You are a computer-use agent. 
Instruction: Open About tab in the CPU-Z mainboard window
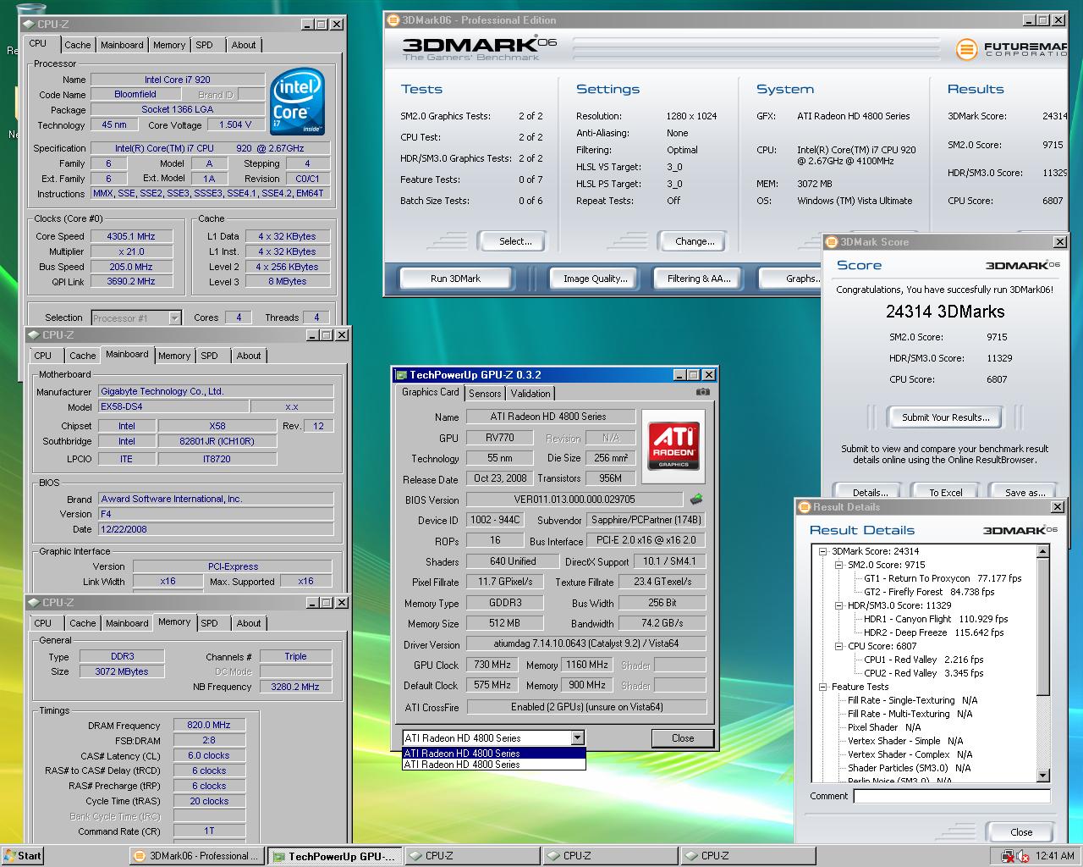click(x=249, y=356)
